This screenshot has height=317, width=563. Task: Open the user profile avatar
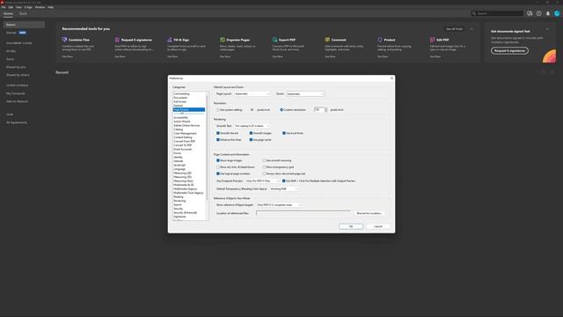pyautogui.click(x=557, y=13)
